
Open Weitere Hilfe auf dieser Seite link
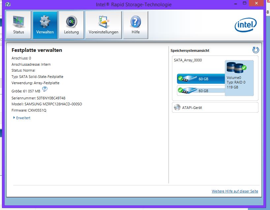(x=235, y=191)
